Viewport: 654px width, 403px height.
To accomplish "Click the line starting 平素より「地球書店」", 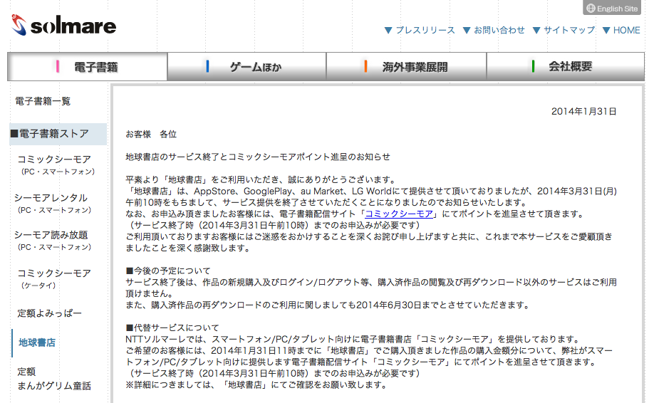I will [x=261, y=179].
